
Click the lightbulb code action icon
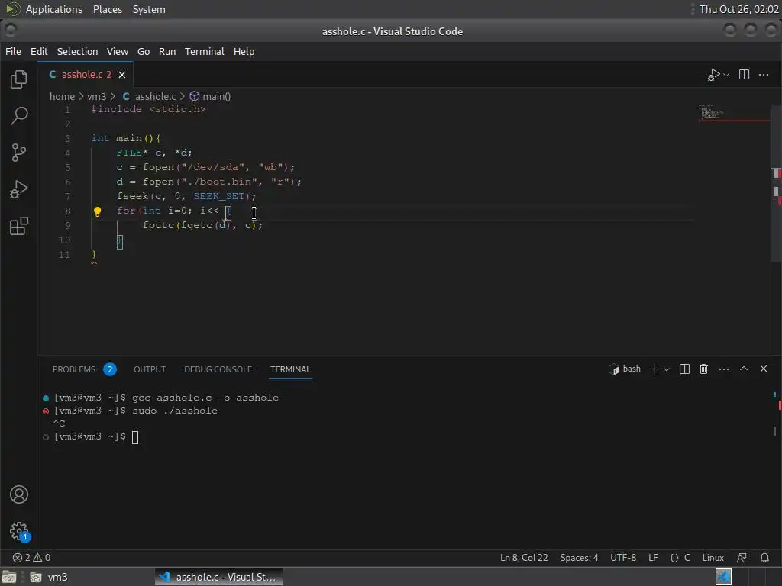(x=97, y=211)
